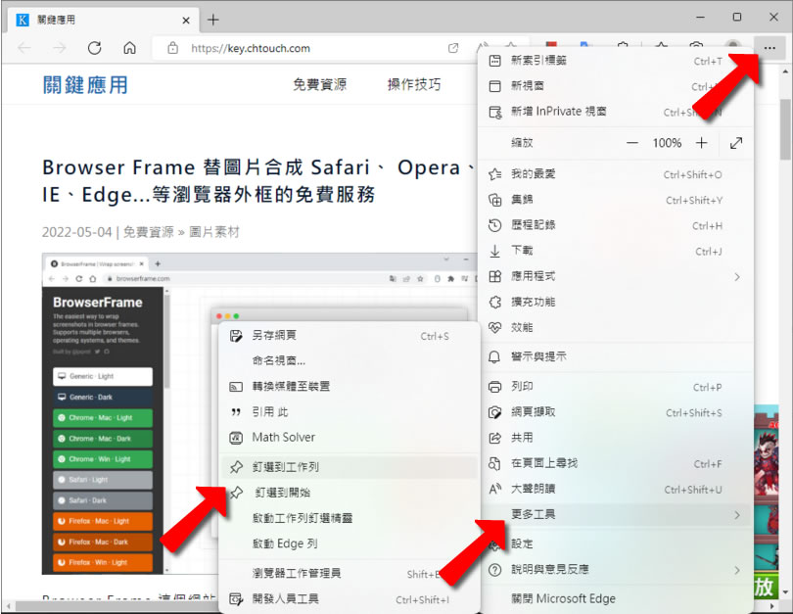
Task: Open Settings and more ellipsis menu
Action: click(770, 48)
